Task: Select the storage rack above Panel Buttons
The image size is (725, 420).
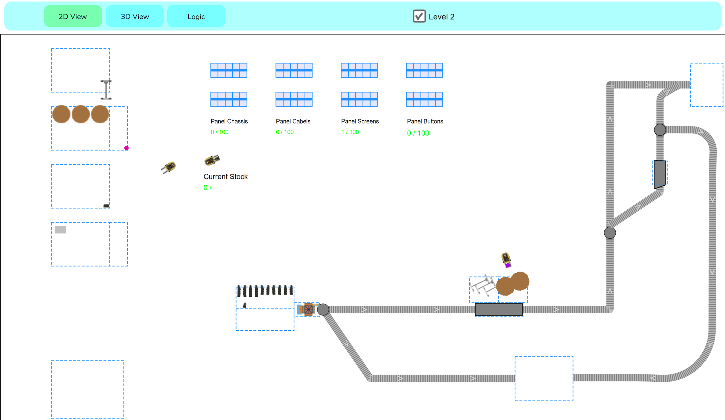Action: 425,70
